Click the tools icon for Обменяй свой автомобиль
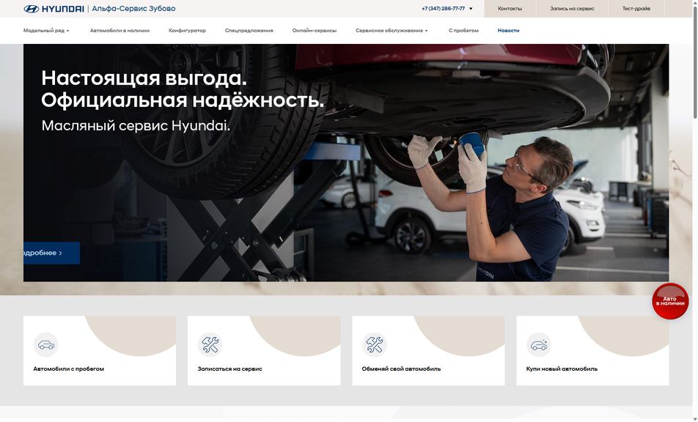This screenshot has width=698, height=422. (375, 344)
